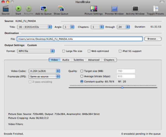
Task: Click the Average bitrate field showing 933
Action: [x=126, y=76]
